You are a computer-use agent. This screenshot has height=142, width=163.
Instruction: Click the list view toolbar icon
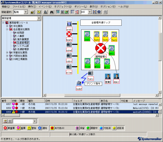click(62, 12)
